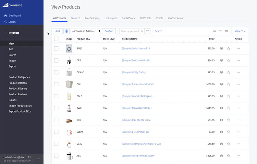Click the Filter by Keyword field
Viewport: 257px width, 164px height.
click(x=130, y=31)
